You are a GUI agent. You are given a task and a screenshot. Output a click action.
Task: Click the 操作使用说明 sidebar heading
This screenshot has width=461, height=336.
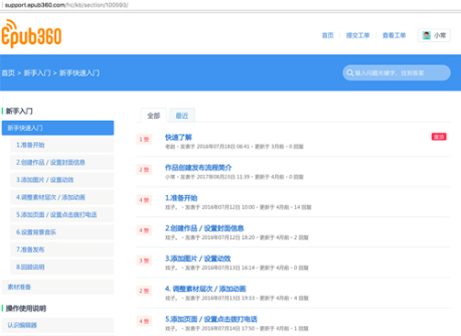26,309
